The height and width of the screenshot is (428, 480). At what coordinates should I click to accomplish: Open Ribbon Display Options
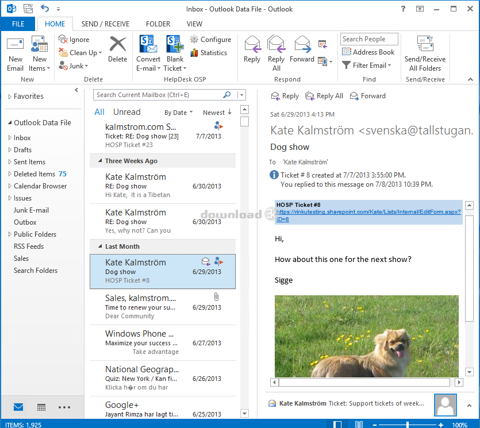(x=420, y=9)
